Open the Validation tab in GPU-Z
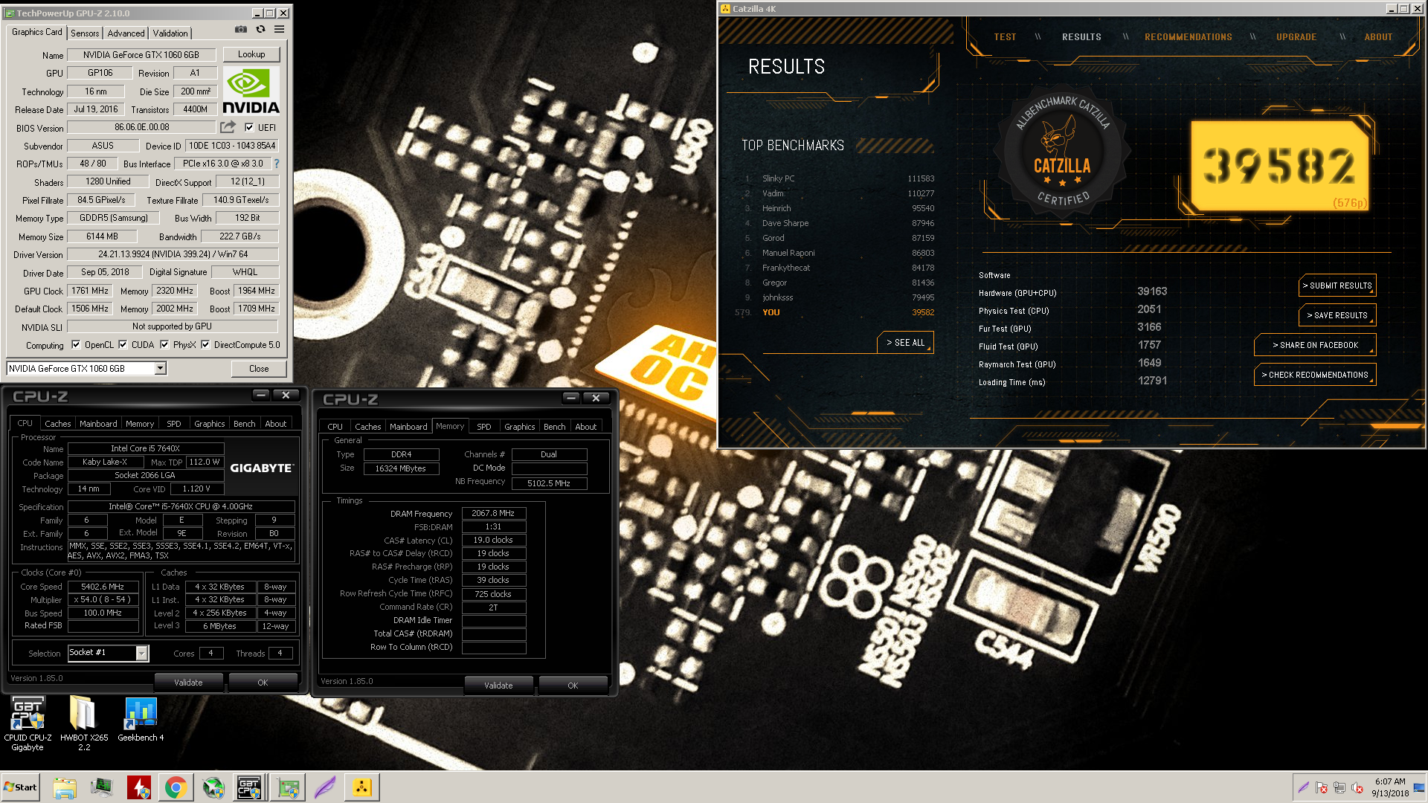The height and width of the screenshot is (803, 1428). pos(170,33)
